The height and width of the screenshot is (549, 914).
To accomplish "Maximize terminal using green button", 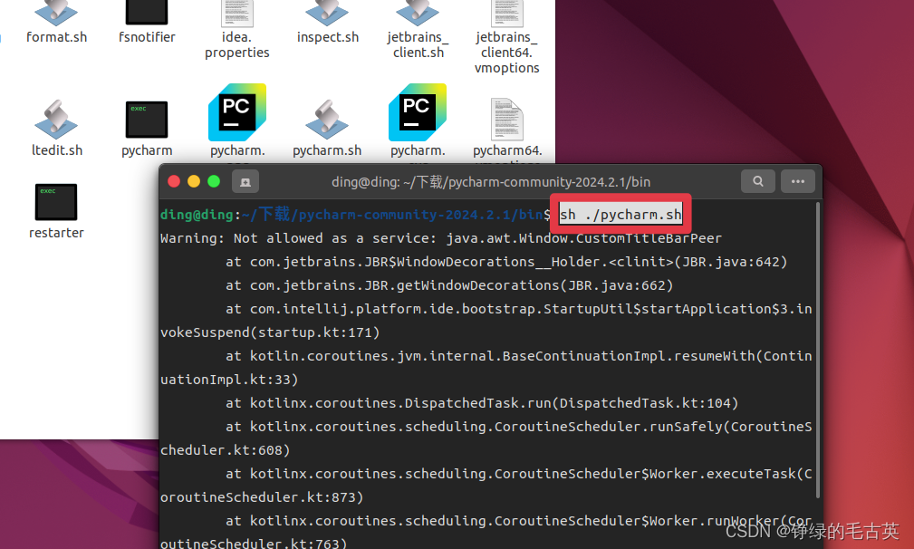I will point(214,181).
